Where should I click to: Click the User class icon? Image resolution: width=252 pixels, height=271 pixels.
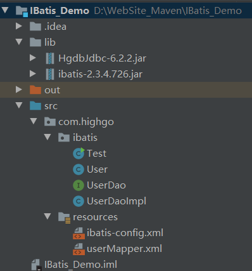pyautogui.click(x=79, y=169)
